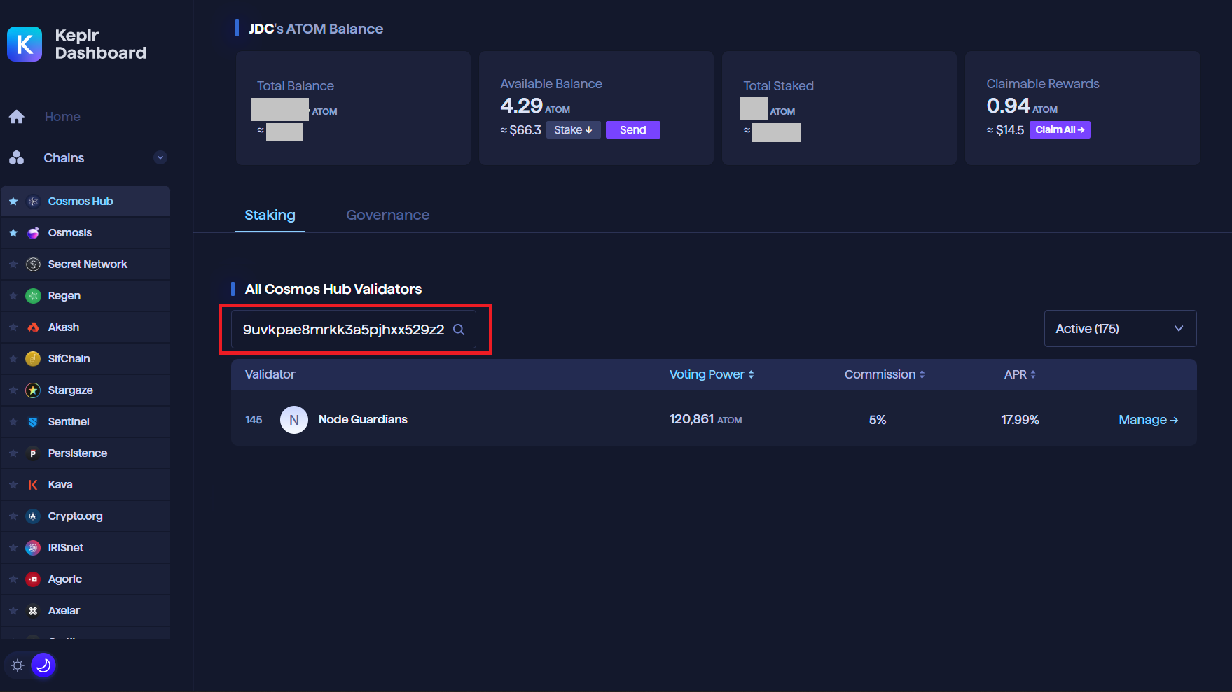Click the Home house icon
Screen dimensions: 1232x692
coord(17,117)
